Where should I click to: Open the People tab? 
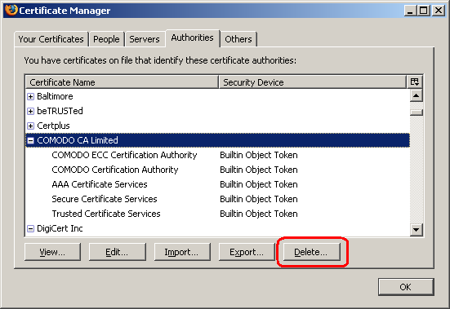click(x=106, y=39)
